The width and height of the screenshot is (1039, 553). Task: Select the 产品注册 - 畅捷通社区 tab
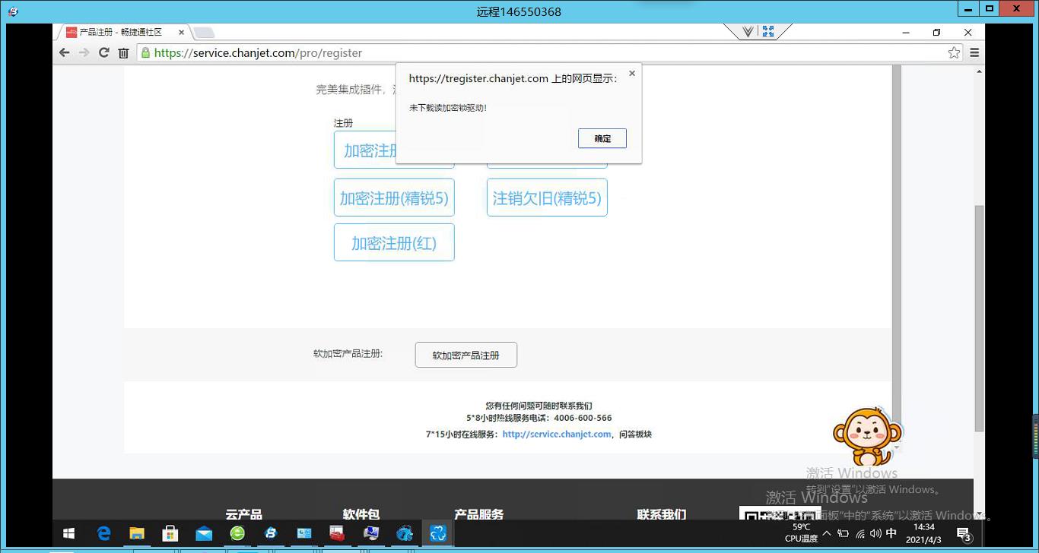click(122, 32)
